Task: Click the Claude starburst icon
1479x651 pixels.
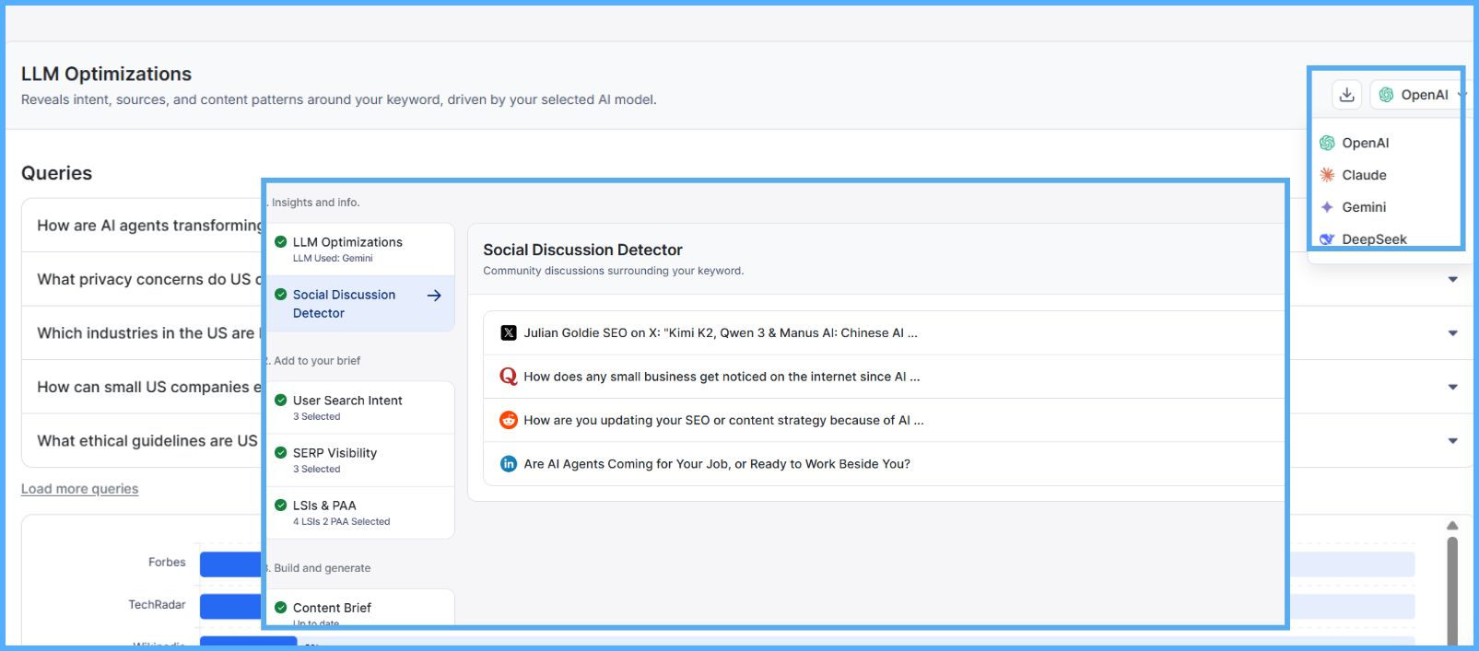Action: (x=1327, y=175)
